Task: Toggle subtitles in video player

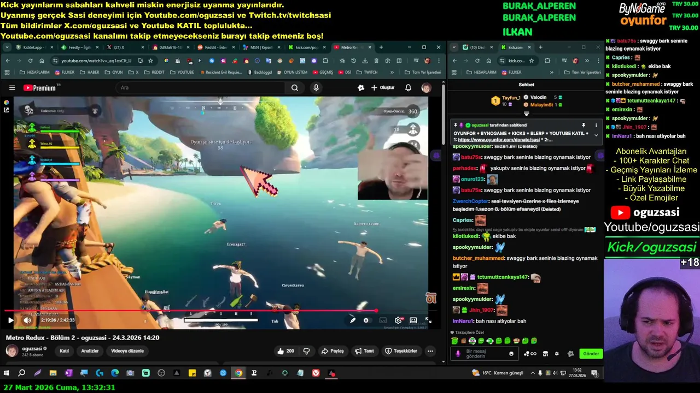Action: click(x=383, y=320)
